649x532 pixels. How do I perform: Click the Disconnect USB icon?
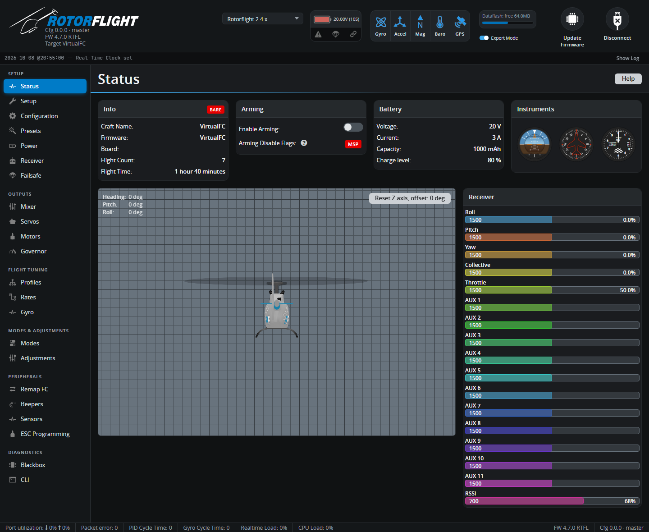(x=617, y=19)
